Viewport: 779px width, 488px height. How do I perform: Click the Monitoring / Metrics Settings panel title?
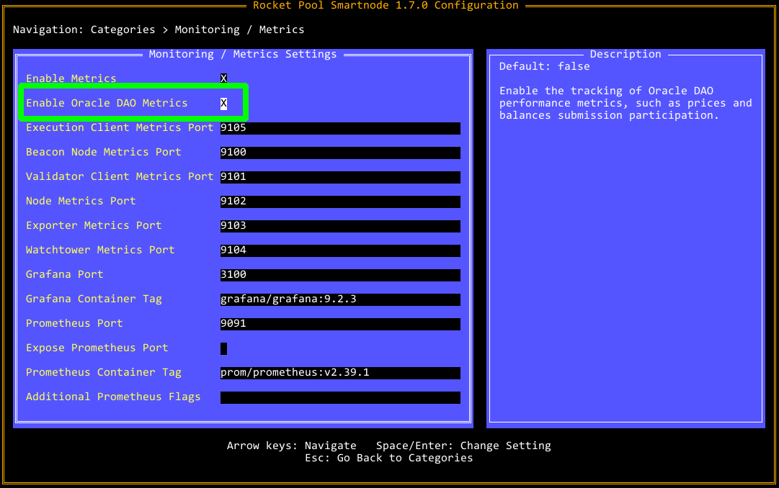243,54
